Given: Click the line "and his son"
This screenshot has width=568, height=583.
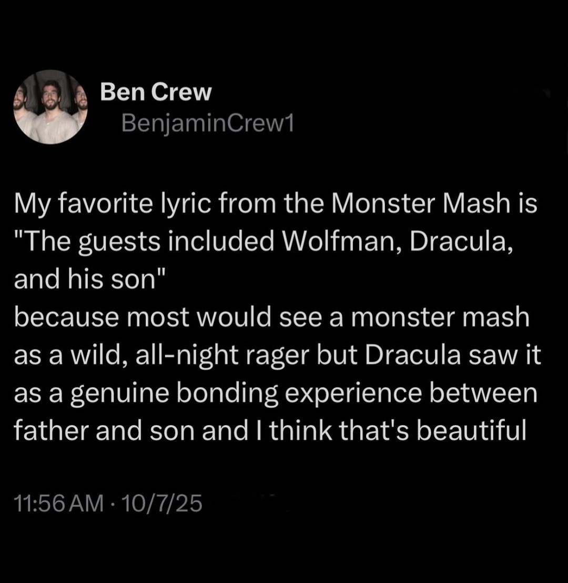Looking at the screenshot, I should point(86,279).
